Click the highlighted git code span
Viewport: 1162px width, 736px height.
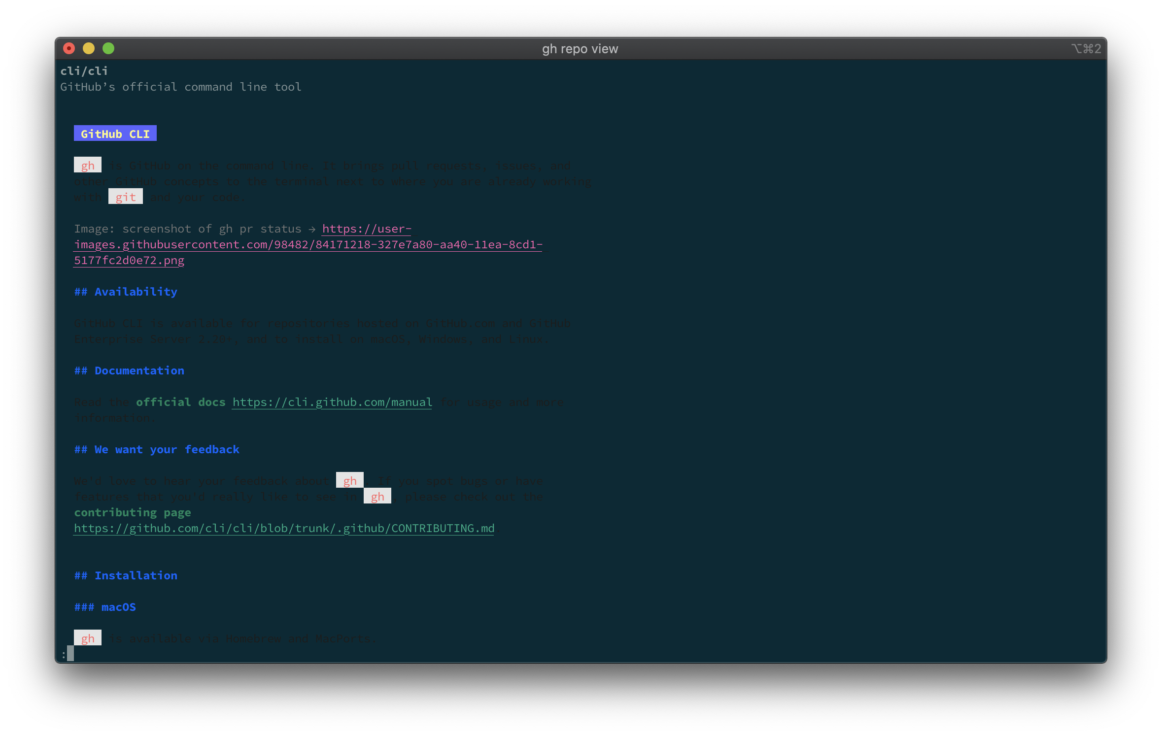click(125, 197)
